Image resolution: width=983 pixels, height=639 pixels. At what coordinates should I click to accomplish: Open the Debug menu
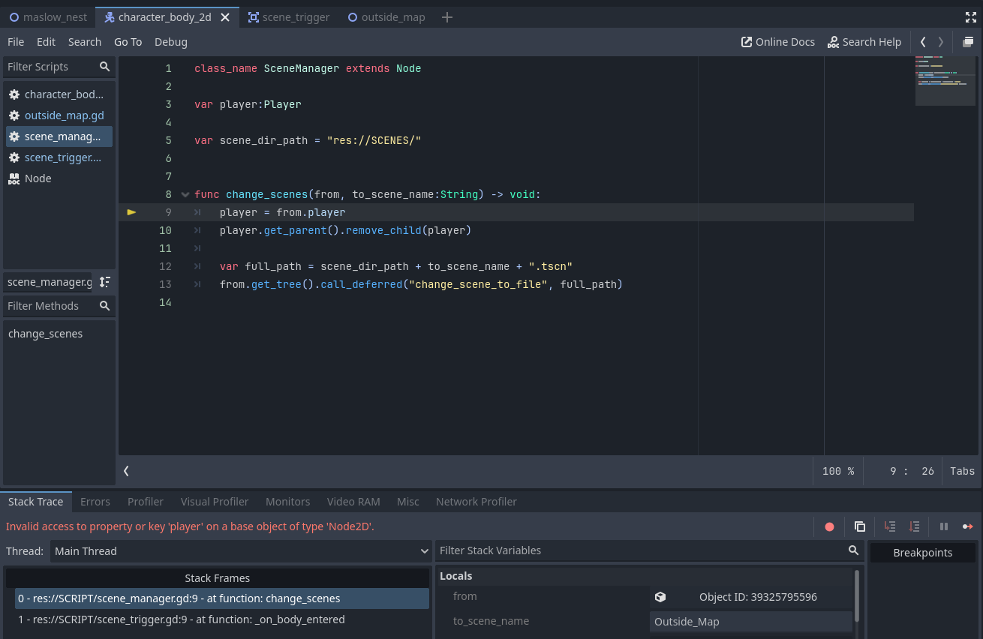171,42
